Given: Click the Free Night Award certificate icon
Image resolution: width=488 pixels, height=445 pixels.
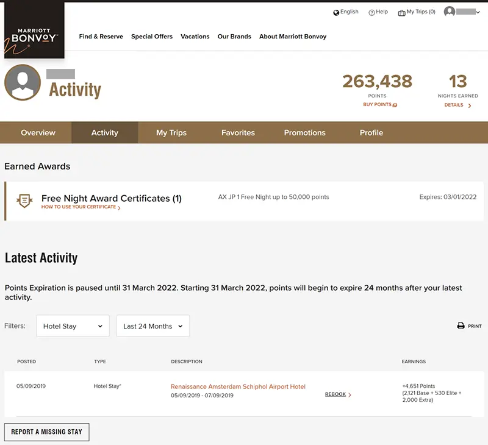Looking at the screenshot, I should (24, 201).
